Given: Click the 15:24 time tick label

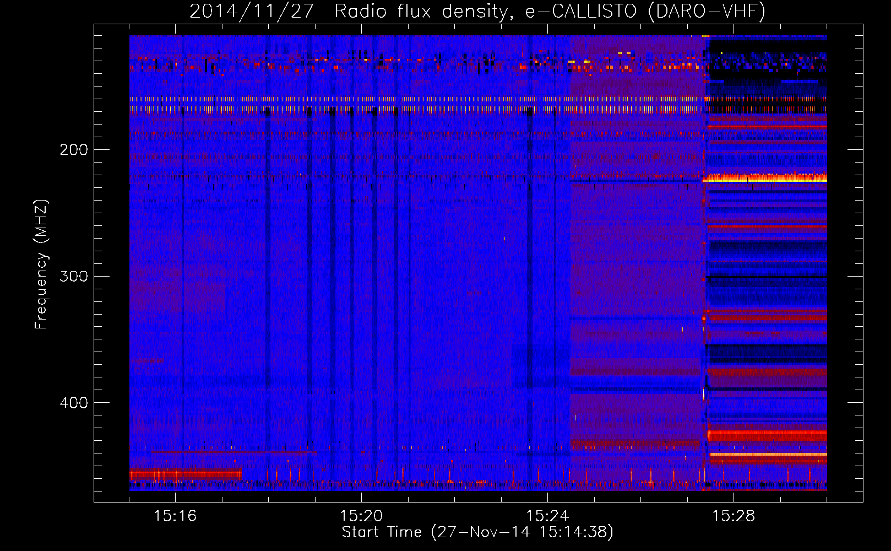Looking at the screenshot, I should tap(547, 516).
